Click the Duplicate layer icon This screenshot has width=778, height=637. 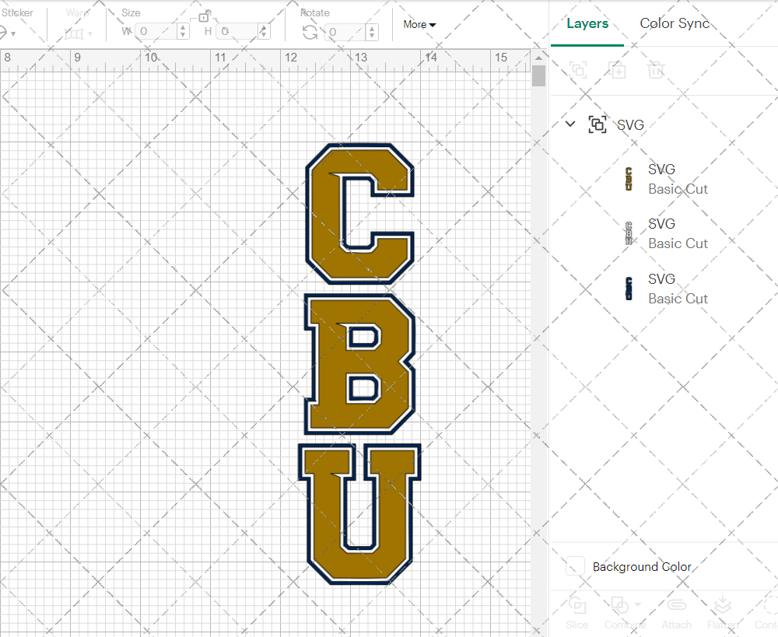click(617, 70)
